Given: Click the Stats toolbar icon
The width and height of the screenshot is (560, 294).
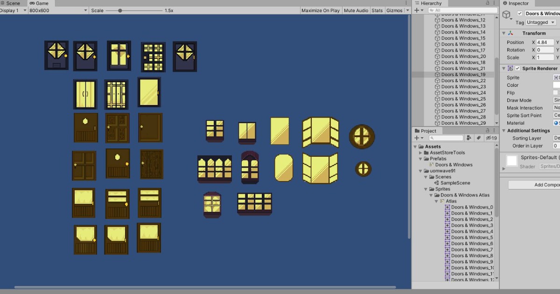Looking at the screenshot, I should (x=378, y=10).
